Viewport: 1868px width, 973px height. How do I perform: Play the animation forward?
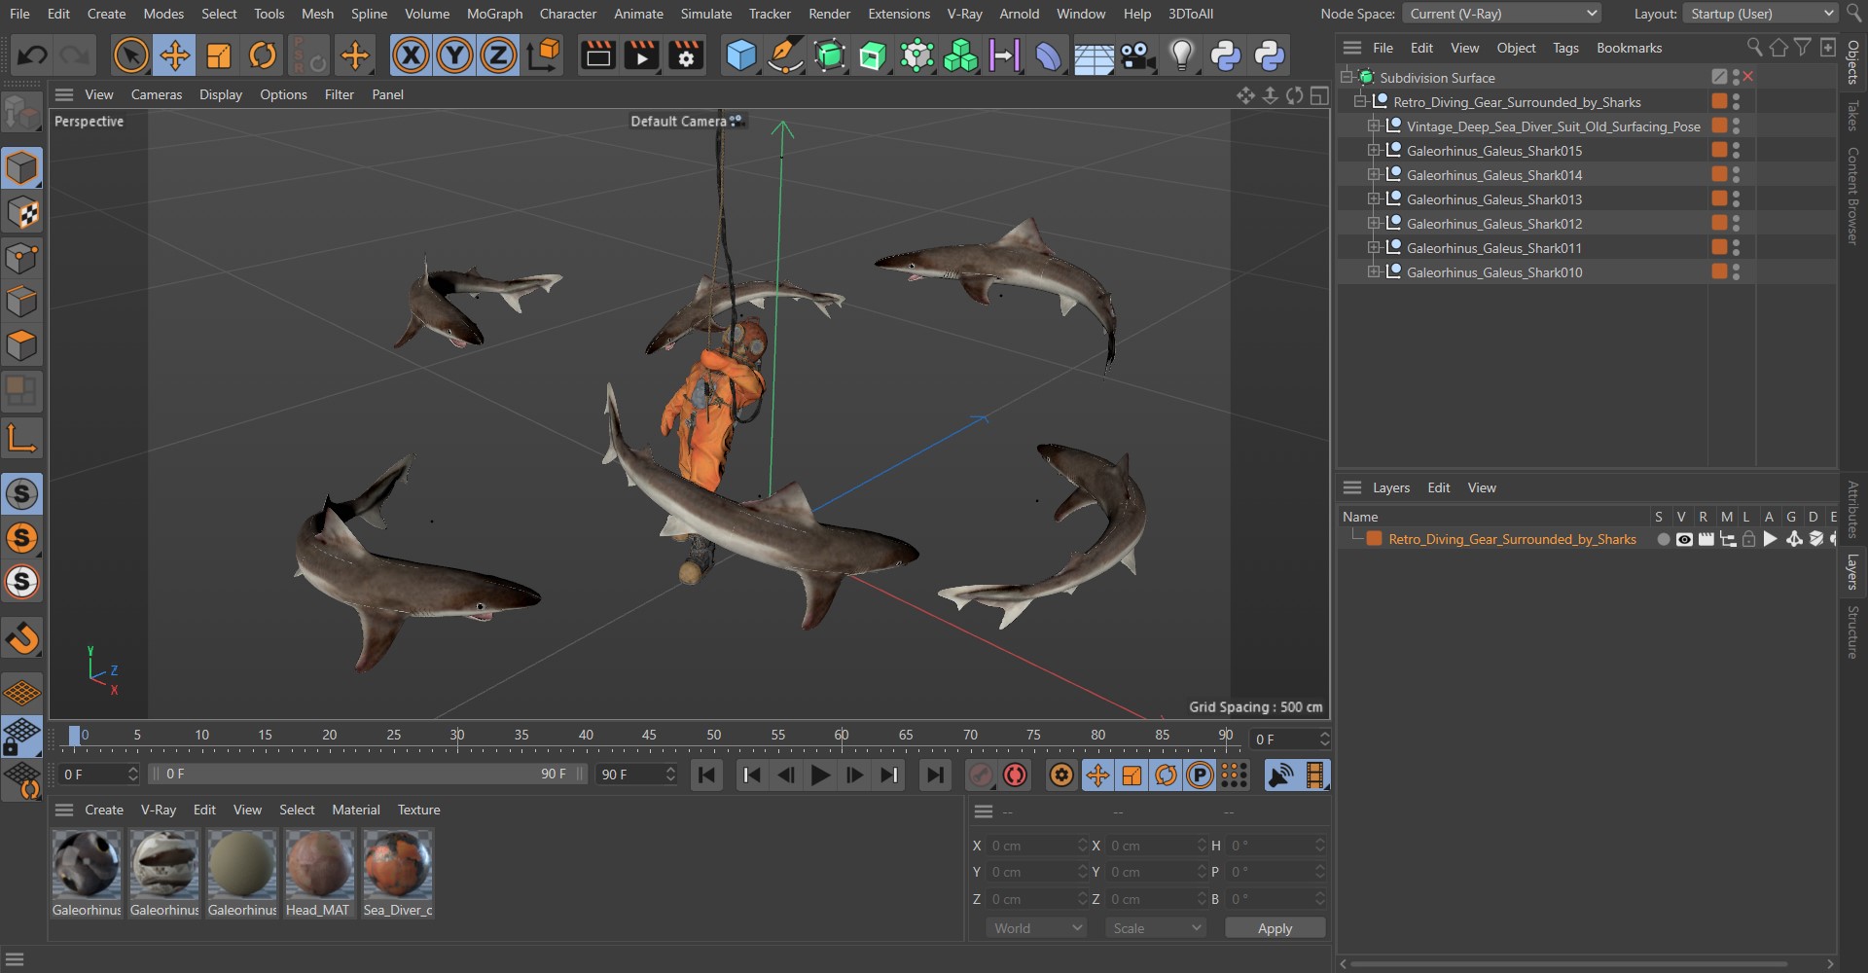820,775
